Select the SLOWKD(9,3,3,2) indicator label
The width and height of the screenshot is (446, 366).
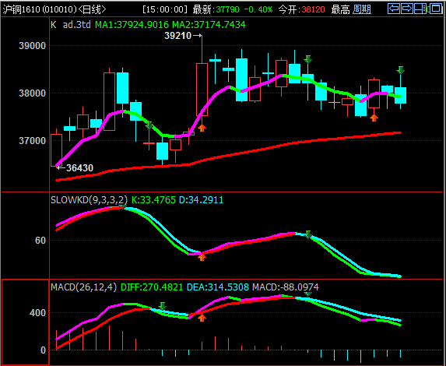pyautogui.click(x=89, y=200)
